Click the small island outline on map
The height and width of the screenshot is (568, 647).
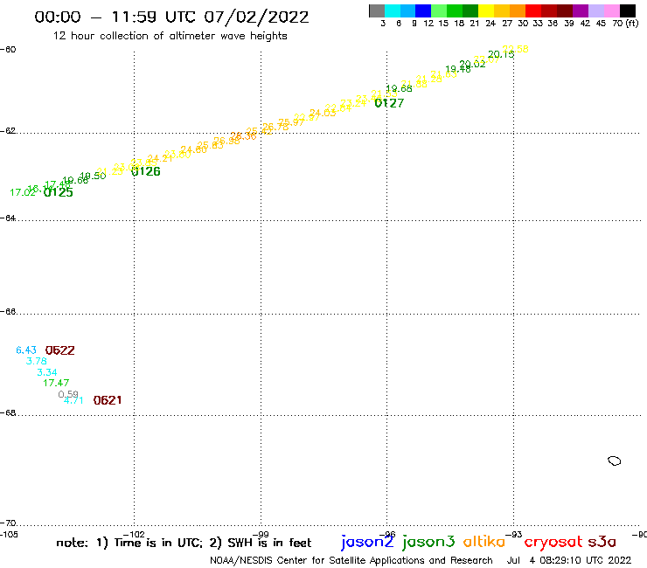(615, 461)
